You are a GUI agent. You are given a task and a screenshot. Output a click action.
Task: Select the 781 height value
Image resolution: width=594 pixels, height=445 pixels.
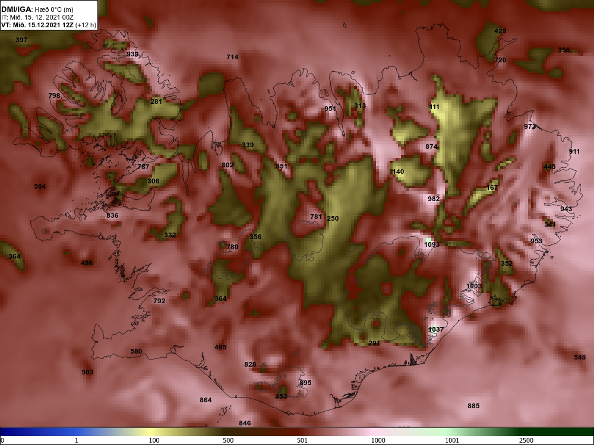(316, 217)
